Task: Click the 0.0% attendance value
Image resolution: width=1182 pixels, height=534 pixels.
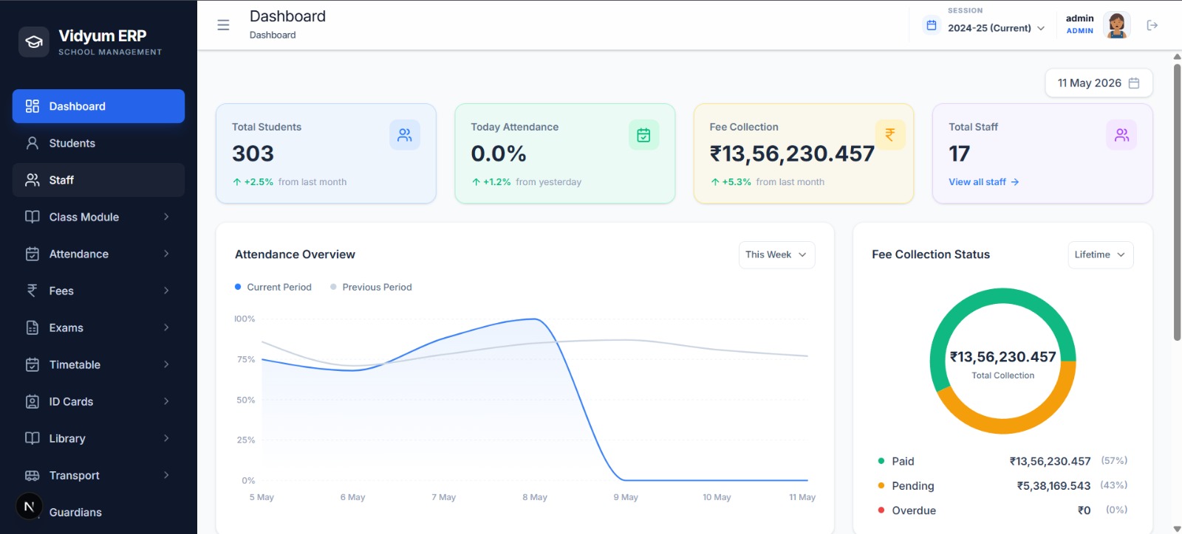Action: pos(499,153)
